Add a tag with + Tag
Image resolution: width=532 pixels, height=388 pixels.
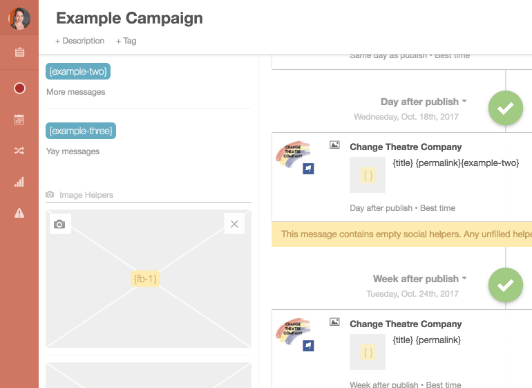pos(126,41)
